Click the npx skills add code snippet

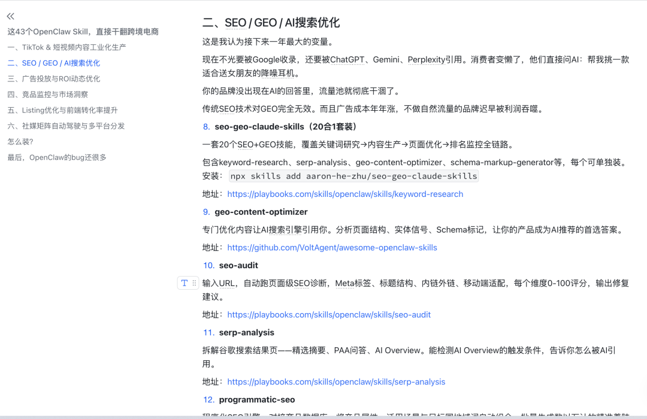tap(353, 176)
